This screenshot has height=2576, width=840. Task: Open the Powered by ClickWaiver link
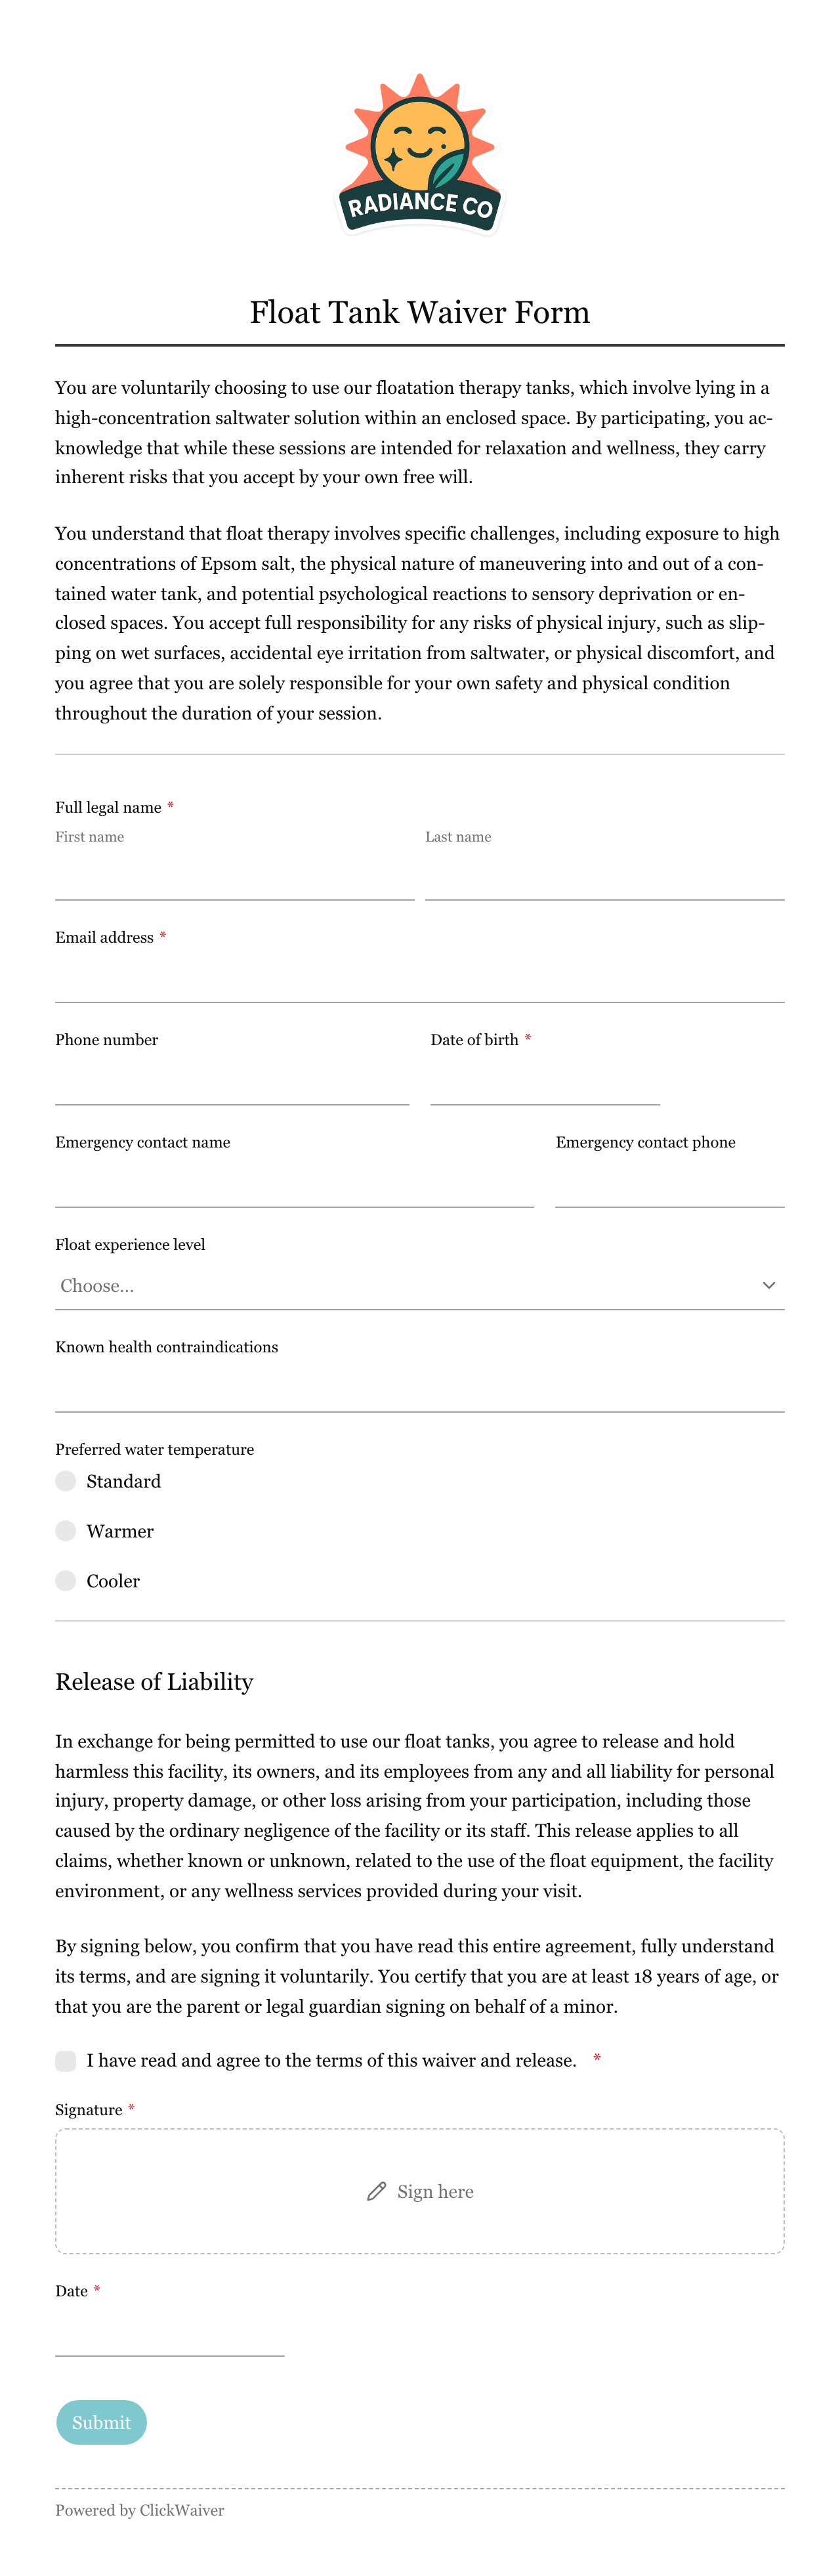click(140, 2510)
